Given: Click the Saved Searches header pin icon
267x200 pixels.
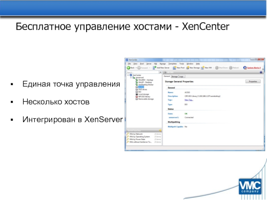Looking at the screenshot, I should (160, 130).
